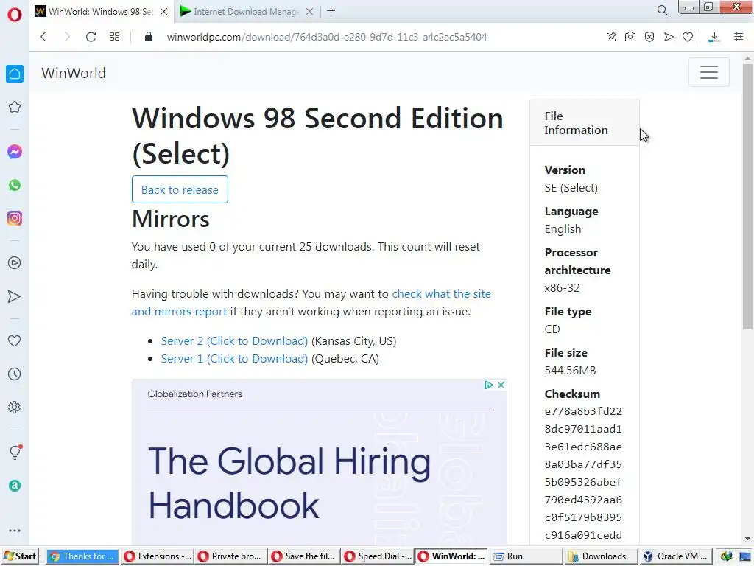Image resolution: width=754 pixels, height=566 pixels.
Task: Expand the WinWorld hamburger navigation menu
Action: [x=709, y=72]
